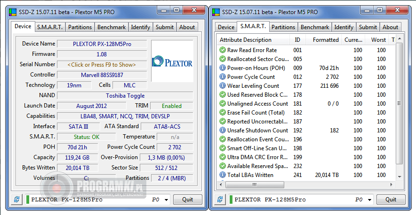The image size is (416, 215).
Task: Quit the left SSD-Z window
Action: [188, 200]
